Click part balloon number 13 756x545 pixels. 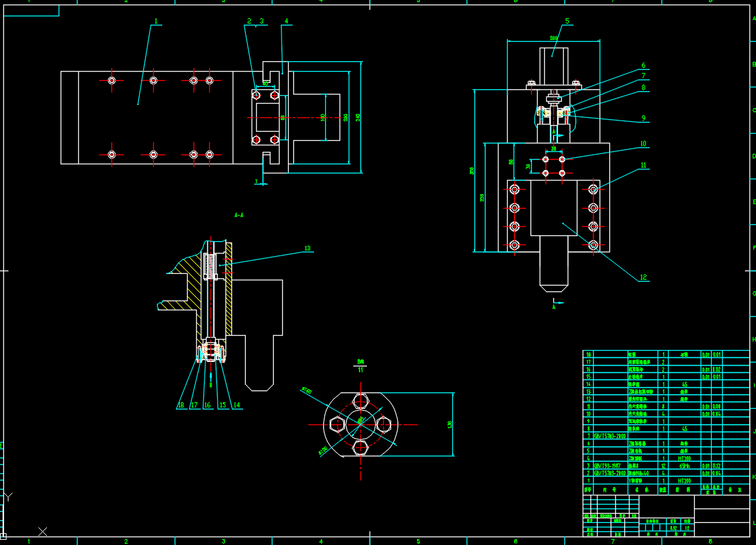coord(308,248)
